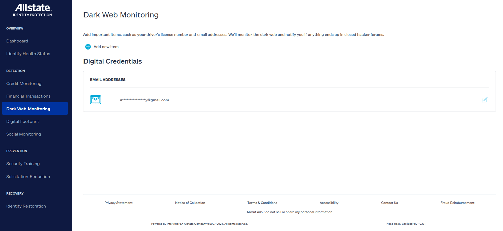Go to Solicitation Reduction
The height and width of the screenshot is (231, 503).
[x=28, y=177]
